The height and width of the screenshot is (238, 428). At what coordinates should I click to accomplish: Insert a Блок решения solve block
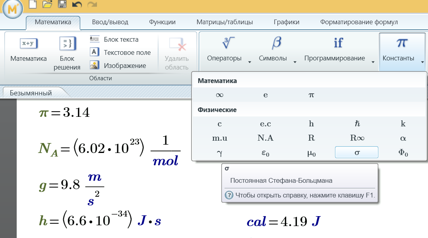[x=67, y=54]
